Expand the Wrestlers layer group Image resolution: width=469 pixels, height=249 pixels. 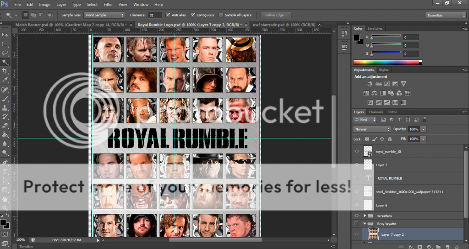click(x=365, y=215)
